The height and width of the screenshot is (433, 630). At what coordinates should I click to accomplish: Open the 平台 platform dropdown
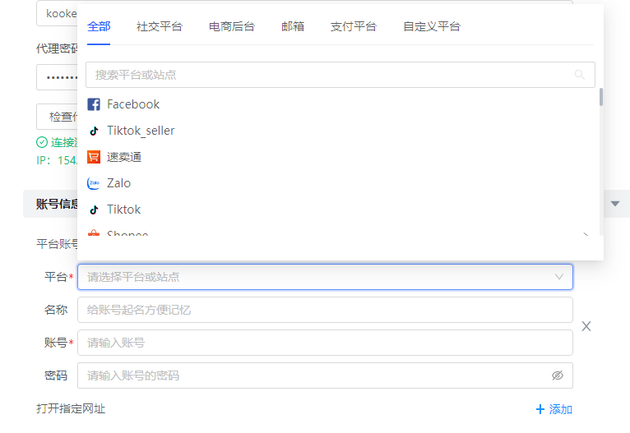(325, 277)
